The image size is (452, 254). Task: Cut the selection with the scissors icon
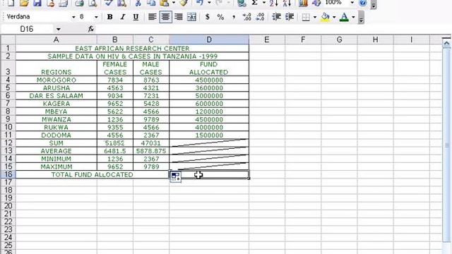click(x=138, y=3)
